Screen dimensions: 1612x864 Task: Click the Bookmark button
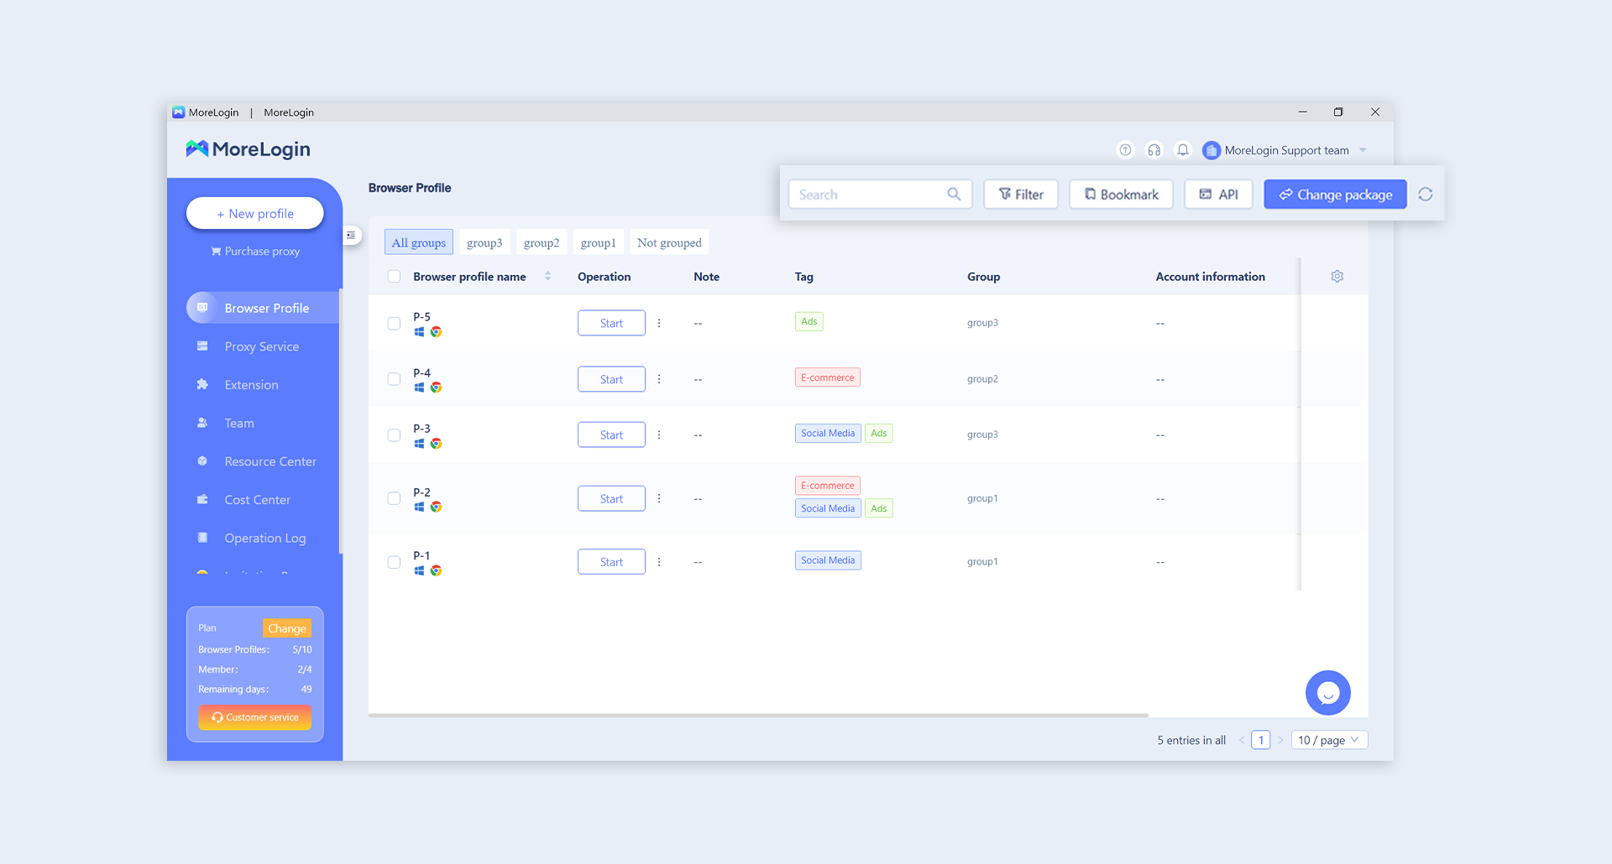pyautogui.click(x=1121, y=194)
